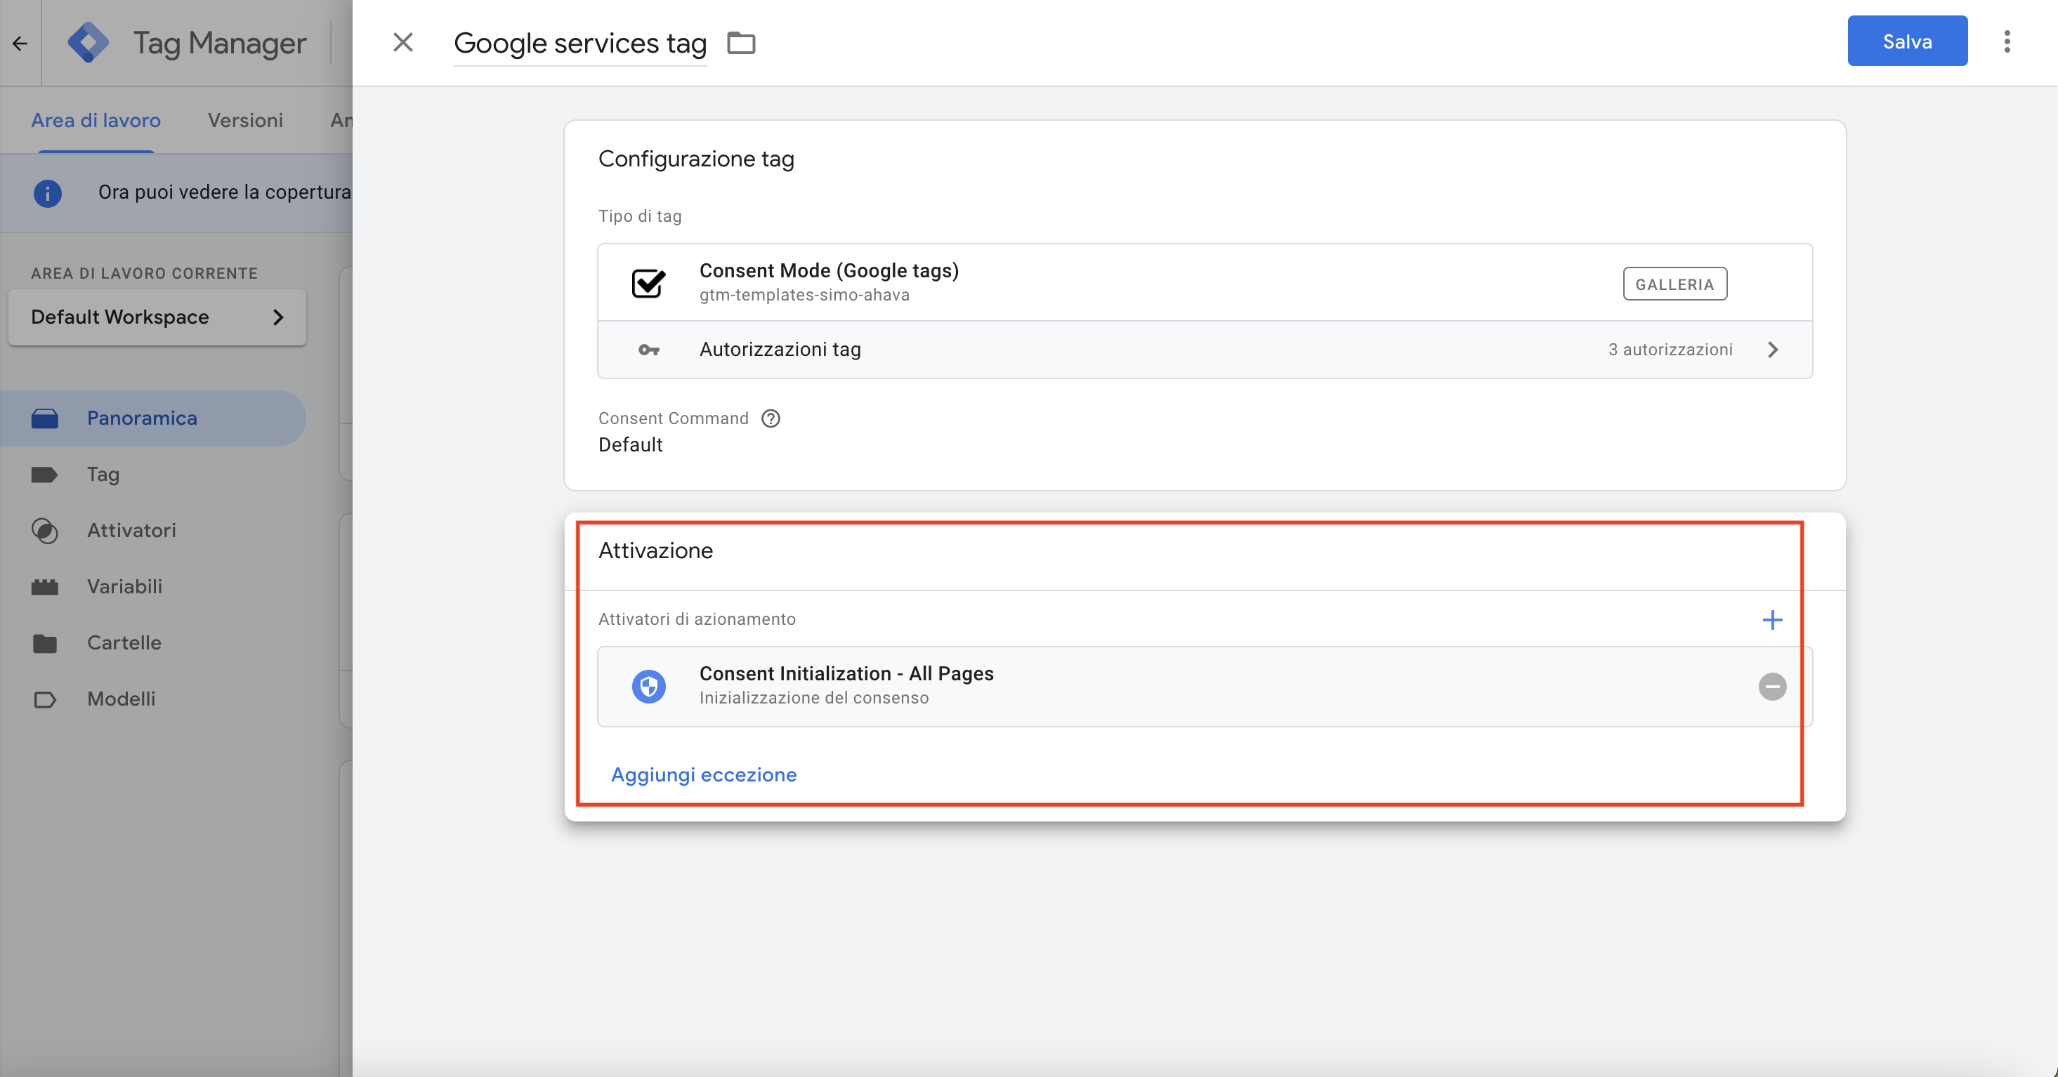
Task: Click the Tag Manager diamond logo
Action: [88, 42]
